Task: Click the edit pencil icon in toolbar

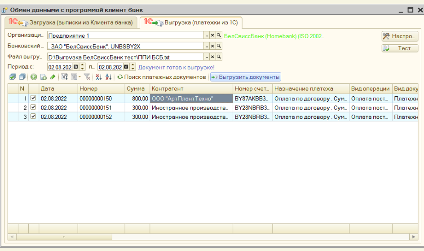Action: coord(53,77)
